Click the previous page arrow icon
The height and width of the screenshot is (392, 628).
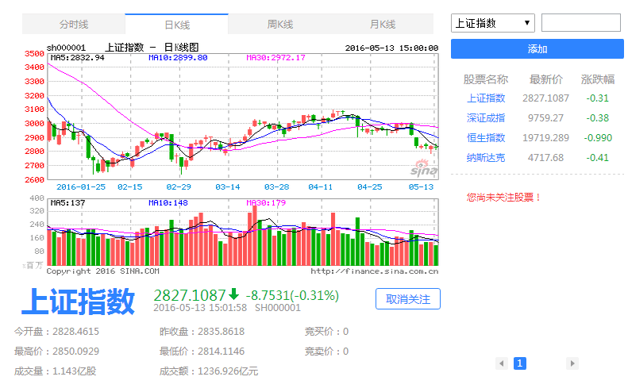(x=501, y=363)
